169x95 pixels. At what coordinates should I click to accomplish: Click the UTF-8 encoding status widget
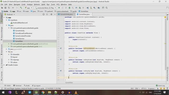coord(144,88)
